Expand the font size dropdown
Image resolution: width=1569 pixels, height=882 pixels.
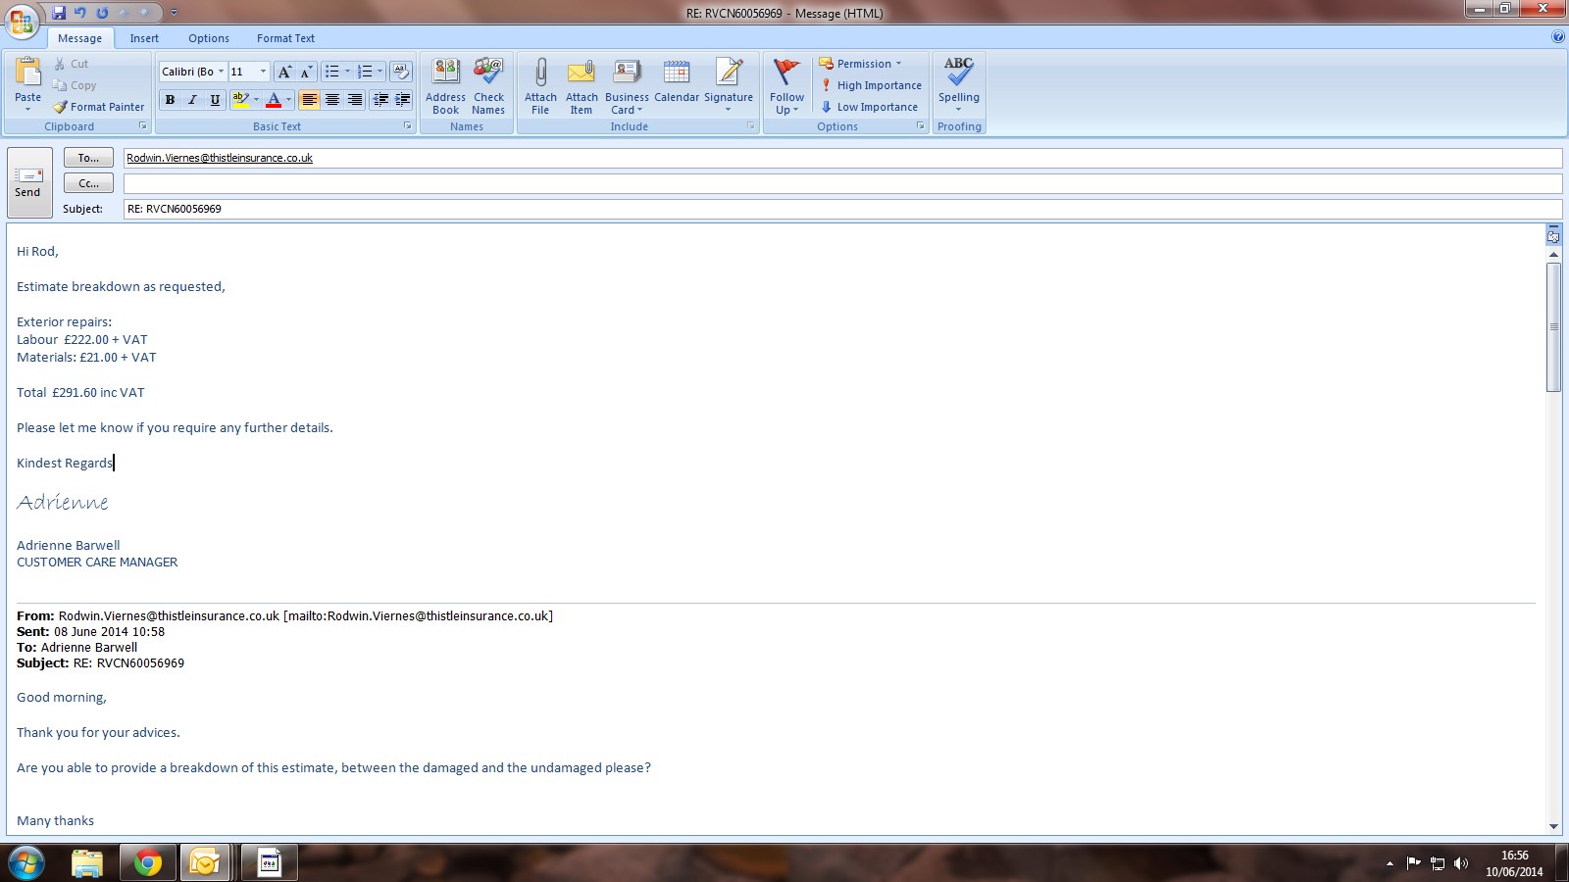coord(263,72)
